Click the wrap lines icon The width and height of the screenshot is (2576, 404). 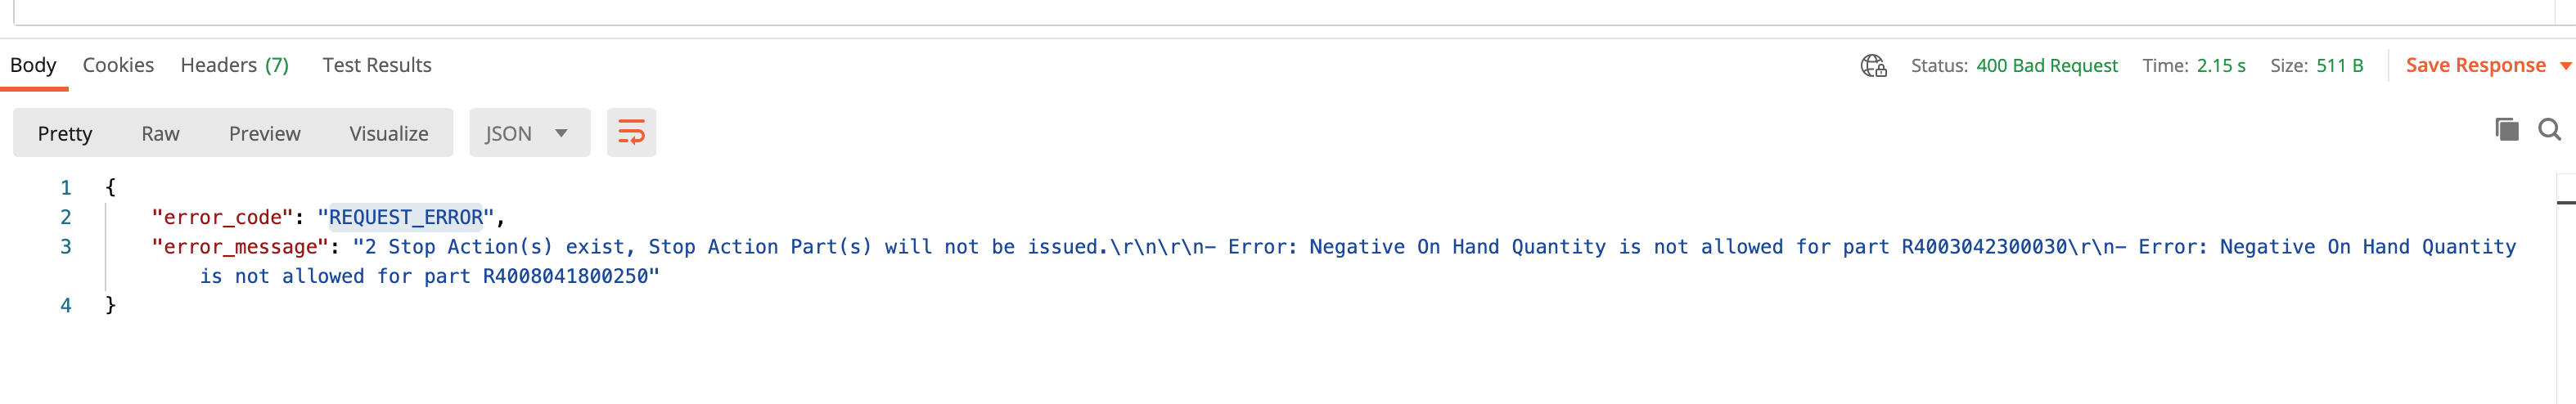pyautogui.click(x=631, y=132)
